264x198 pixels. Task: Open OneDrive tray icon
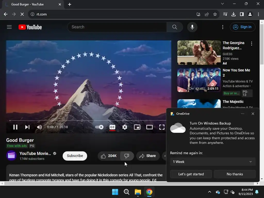point(218,192)
